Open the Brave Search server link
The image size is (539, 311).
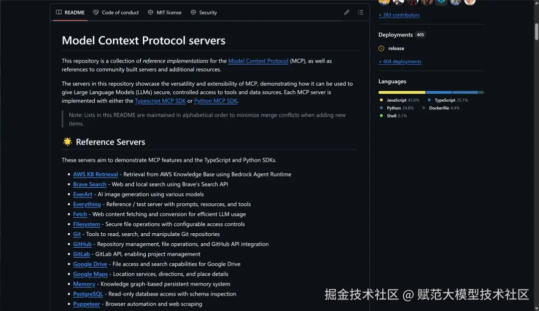pos(90,184)
